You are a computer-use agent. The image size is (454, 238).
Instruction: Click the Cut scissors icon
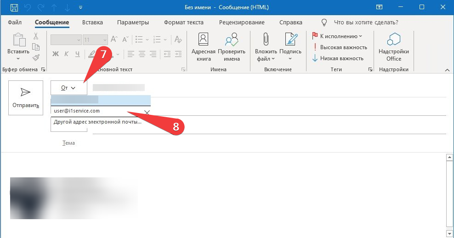[x=36, y=36]
